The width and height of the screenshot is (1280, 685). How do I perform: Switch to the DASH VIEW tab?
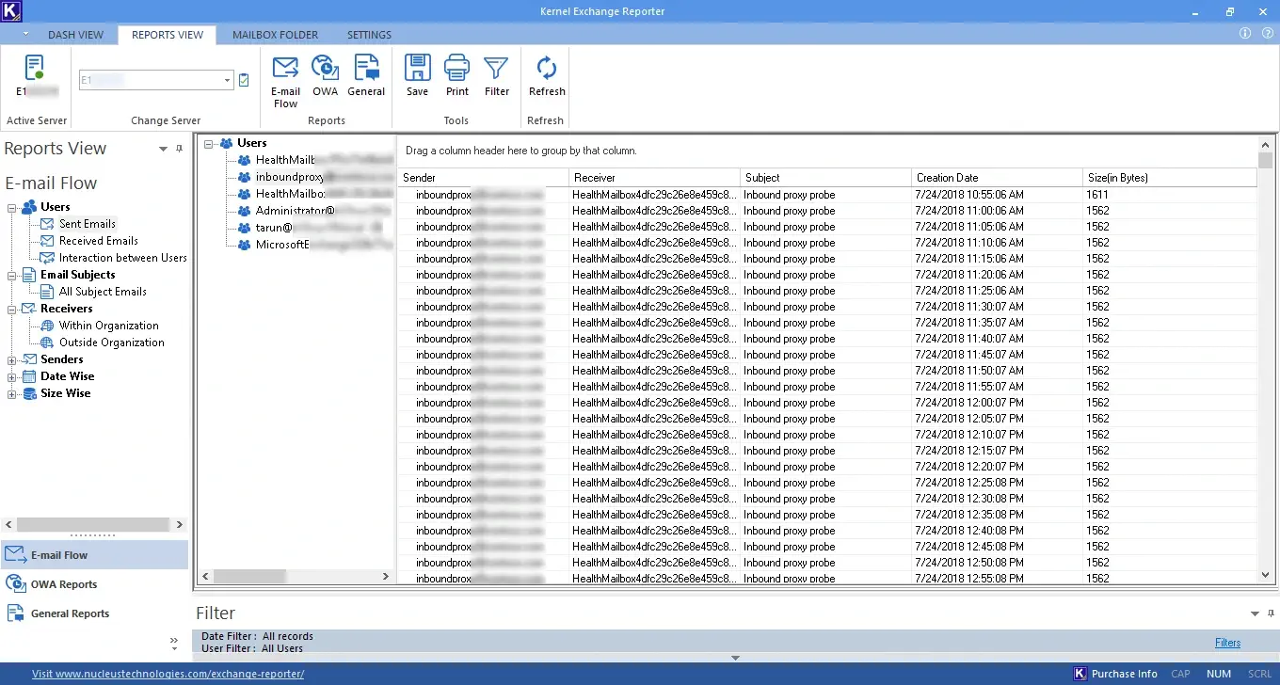tap(75, 35)
